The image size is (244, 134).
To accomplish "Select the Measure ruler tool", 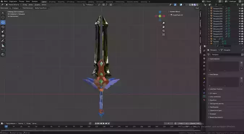I will click(x=3, y=45).
